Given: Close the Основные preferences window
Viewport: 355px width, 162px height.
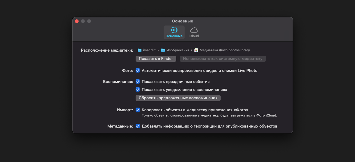Looking at the screenshot, I should click(x=77, y=21).
